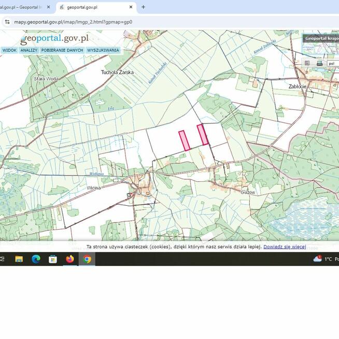Open the ANALIZY menu
This screenshot has height=339, width=339.
click(29, 50)
